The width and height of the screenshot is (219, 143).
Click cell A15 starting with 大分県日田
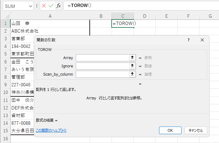point(22,131)
